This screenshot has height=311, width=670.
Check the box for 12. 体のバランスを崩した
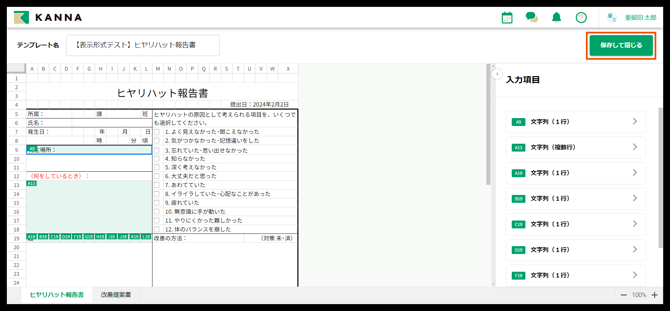[x=157, y=229]
